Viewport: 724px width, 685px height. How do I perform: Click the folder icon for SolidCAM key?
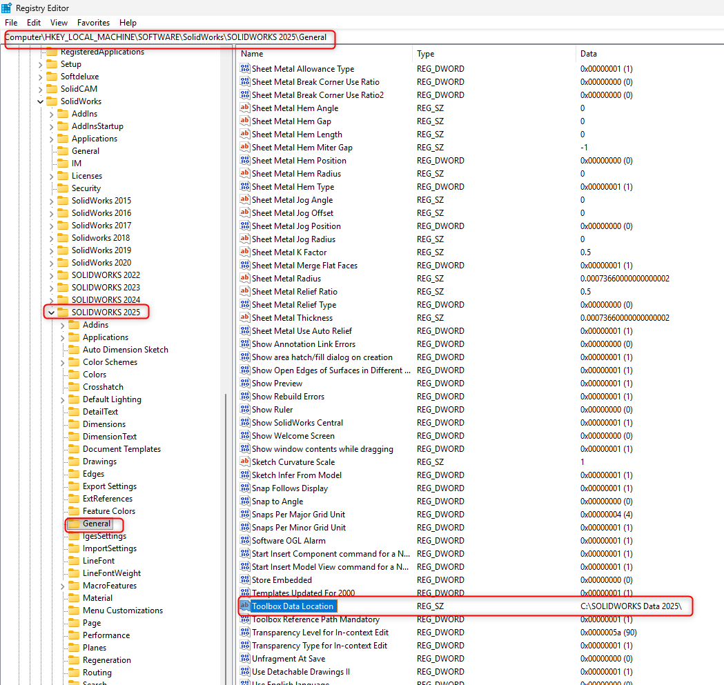point(52,89)
